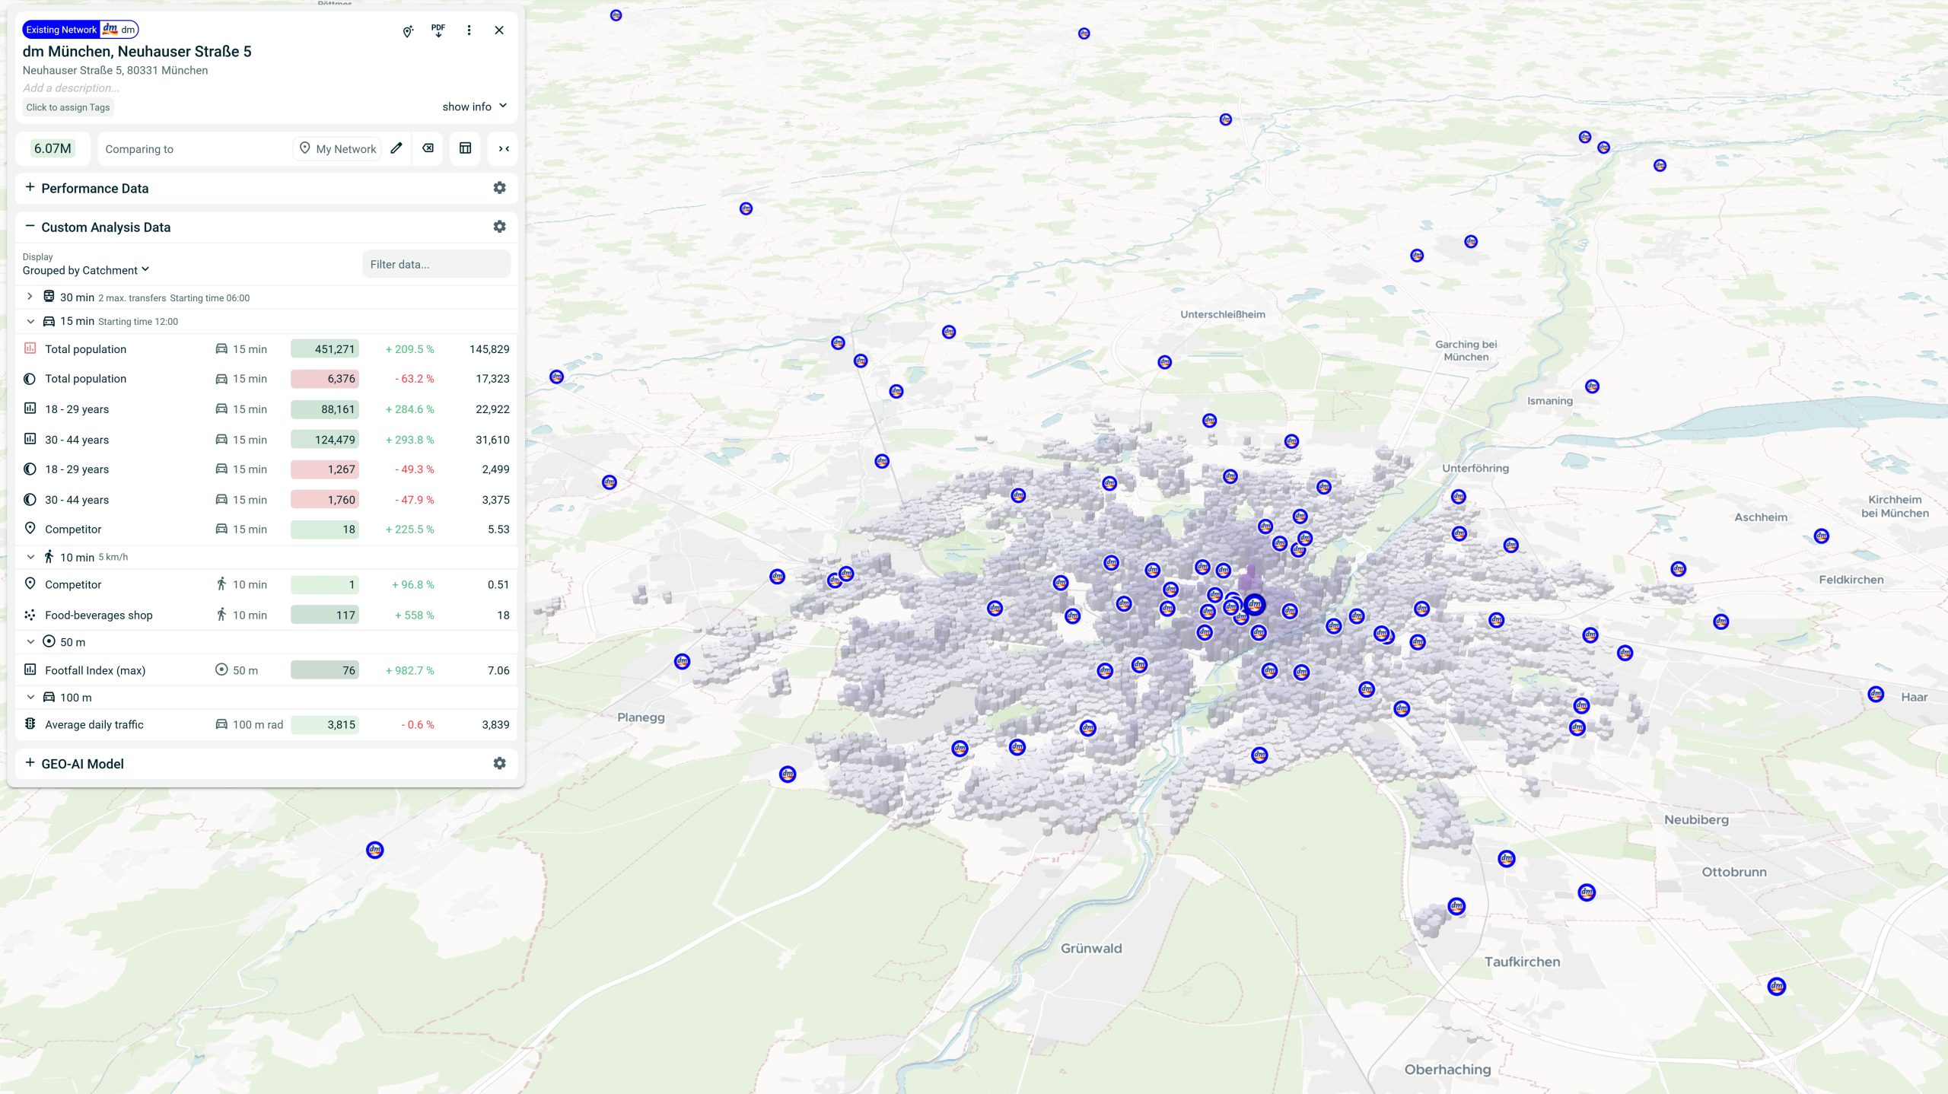Image resolution: width=1948 pixels, height=1094 pixels.
Task: Click the dm store marker near Ismaning
Action: 1592,386
